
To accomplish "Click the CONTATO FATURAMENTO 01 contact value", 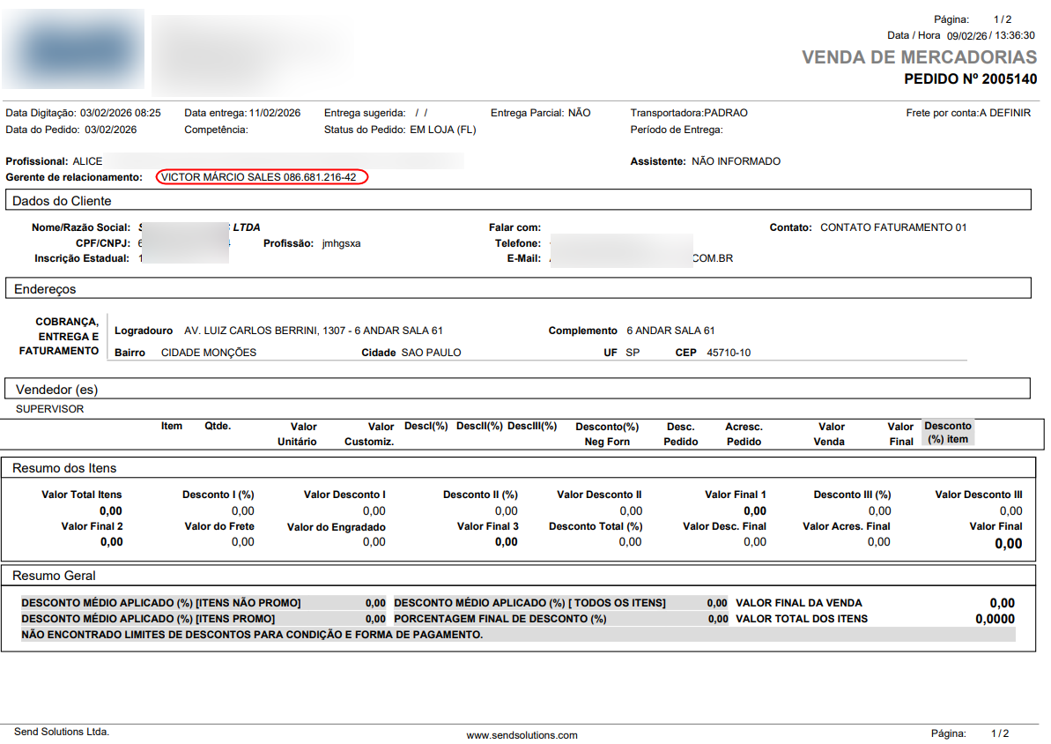I will (x=892, y=227).
